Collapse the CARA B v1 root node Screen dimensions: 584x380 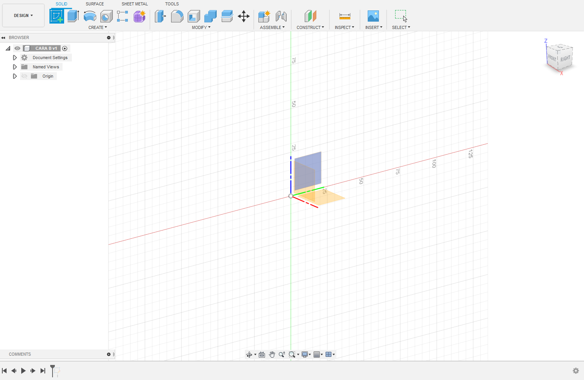click(8, 48)
